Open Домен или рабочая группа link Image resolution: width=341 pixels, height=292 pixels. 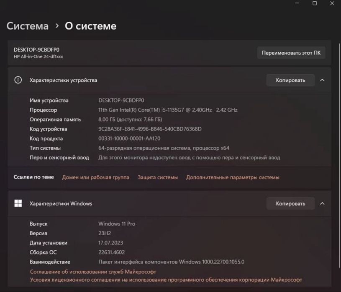click(95, 177)
